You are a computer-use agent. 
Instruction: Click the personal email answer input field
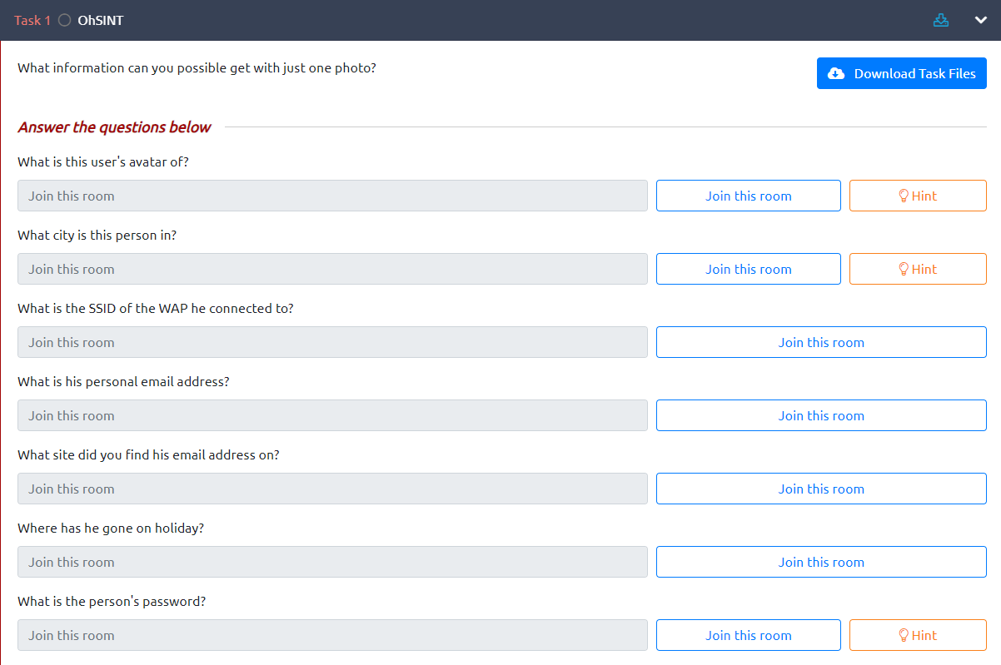[332, 415]
